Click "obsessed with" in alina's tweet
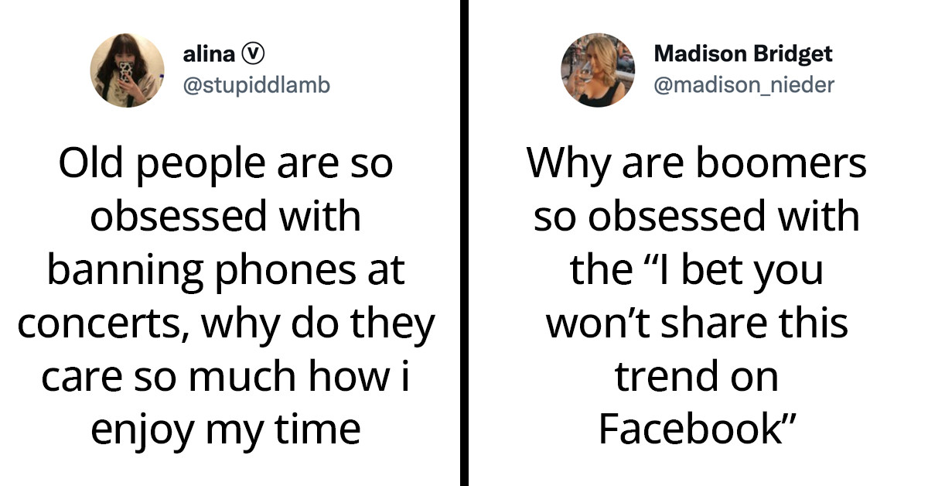 pyautogui.click(x=226, y=218)
